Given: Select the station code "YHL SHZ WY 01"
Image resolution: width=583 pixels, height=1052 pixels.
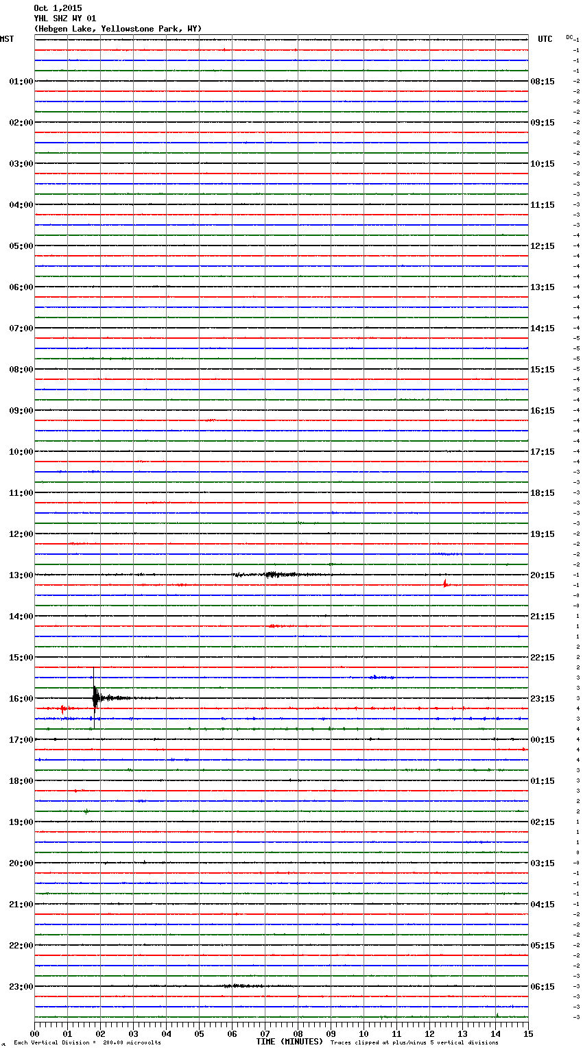Looking at the screenshot, I should coord(65,19).
